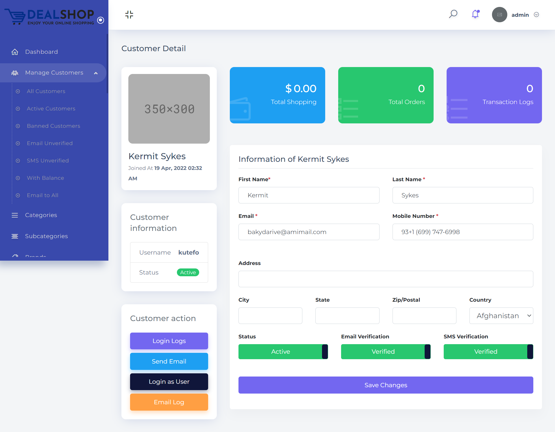Expand the admin account dropdown arrow

tap(536, 15)
